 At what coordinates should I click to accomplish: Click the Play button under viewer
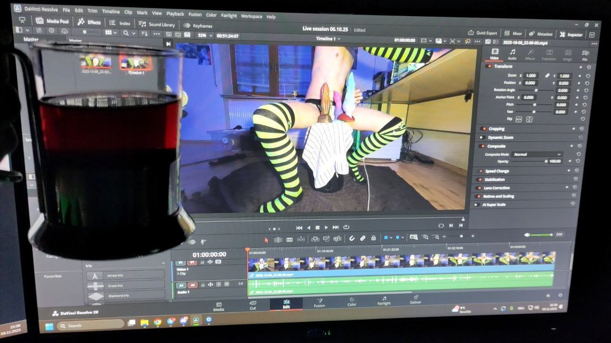pyautogui.click(x=326, y=227)
